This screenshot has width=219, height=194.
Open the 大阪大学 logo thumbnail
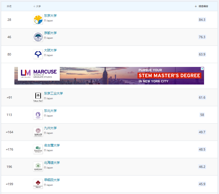point(38,54)
